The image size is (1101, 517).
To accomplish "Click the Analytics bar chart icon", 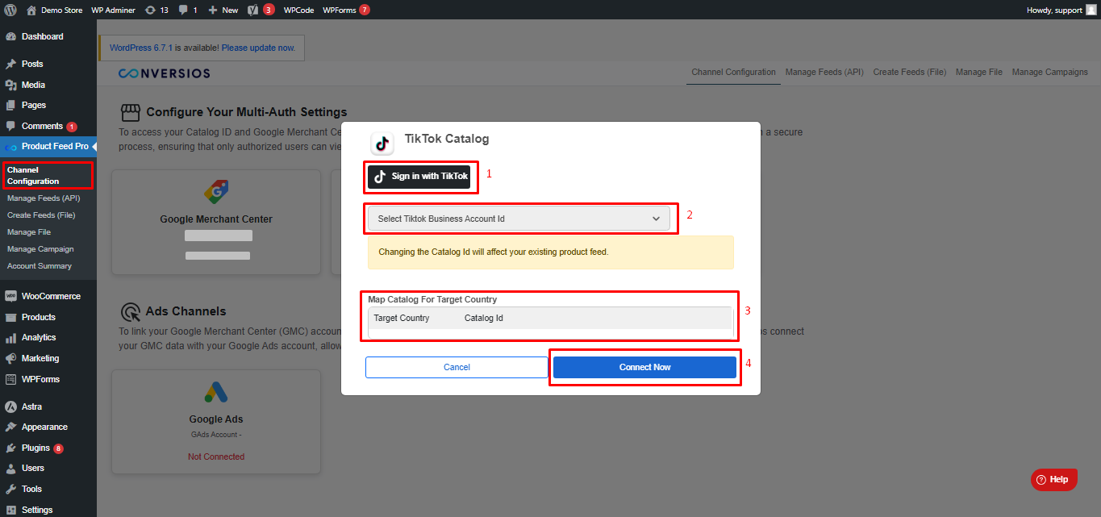I will tap(11, 338).
